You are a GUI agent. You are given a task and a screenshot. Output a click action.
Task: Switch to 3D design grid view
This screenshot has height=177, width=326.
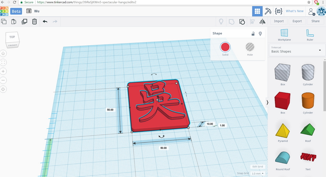pyautogui.click(x=257, y=11)
